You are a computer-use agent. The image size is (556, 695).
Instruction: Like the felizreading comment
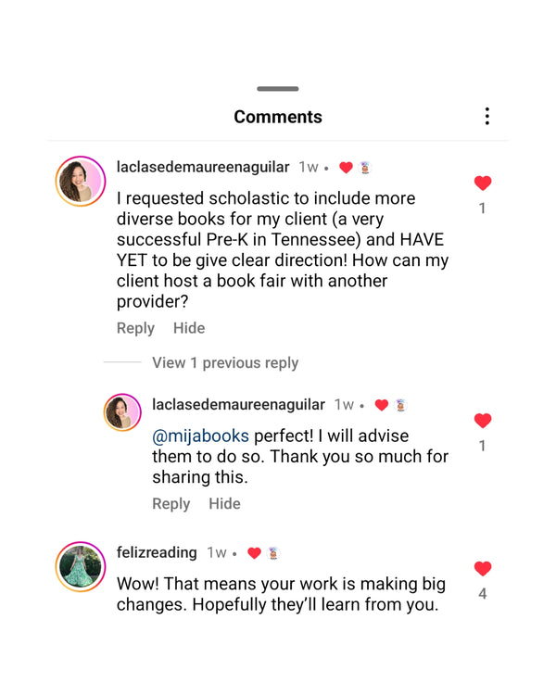[482, 569]
